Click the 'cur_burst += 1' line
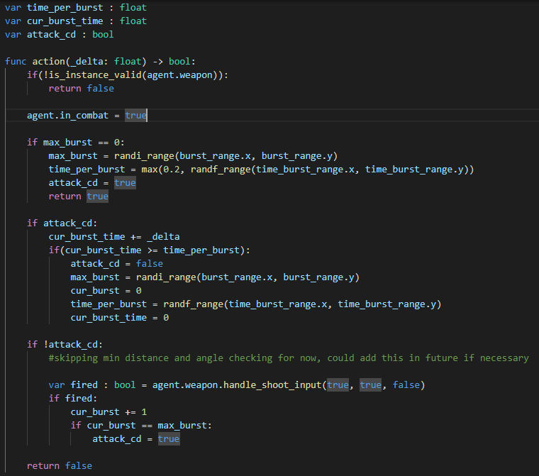This screenshot has width=539, height=476. (109, 411)
